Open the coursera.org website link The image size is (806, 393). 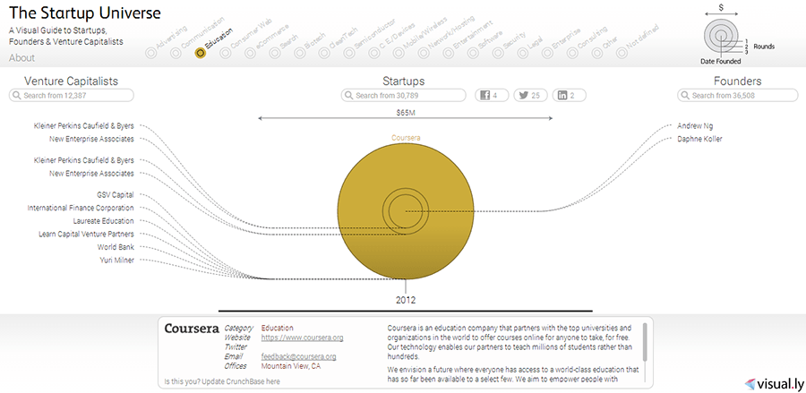point(302,337)
